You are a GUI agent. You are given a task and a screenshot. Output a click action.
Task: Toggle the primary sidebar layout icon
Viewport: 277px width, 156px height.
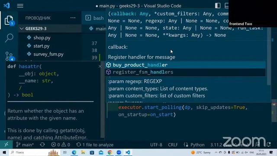click(x=218, y=6)
